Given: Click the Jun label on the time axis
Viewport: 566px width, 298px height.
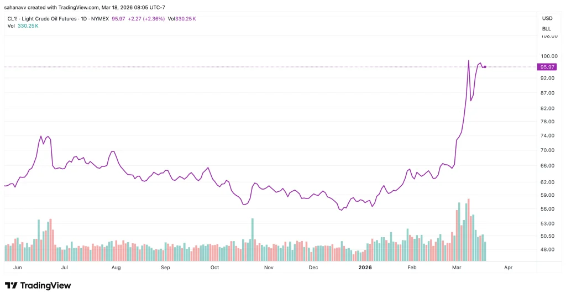Looking at the screenshot, I should click(16, 267).
